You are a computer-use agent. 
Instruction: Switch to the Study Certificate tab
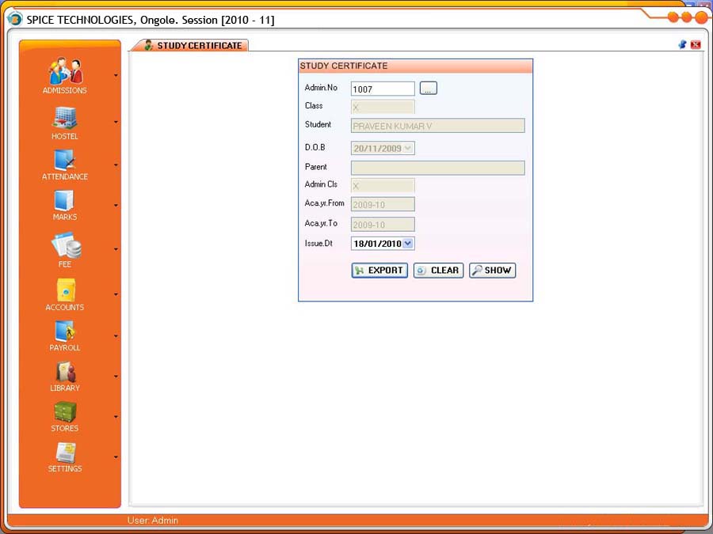pos(191,46)
